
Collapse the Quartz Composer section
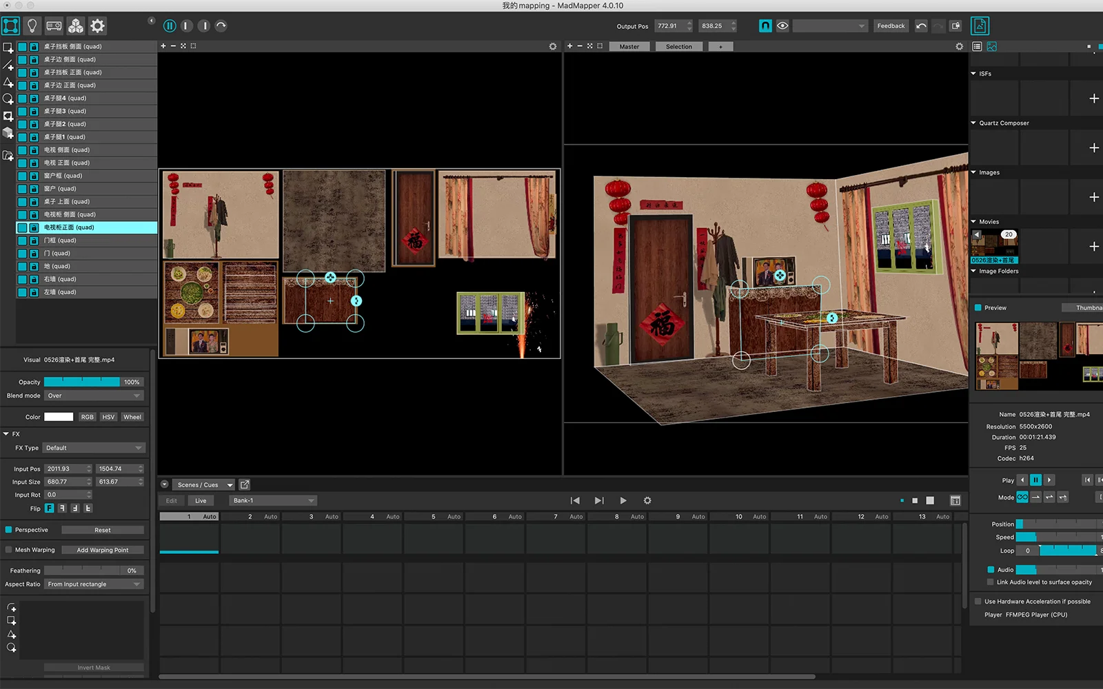tap(973, 123)
